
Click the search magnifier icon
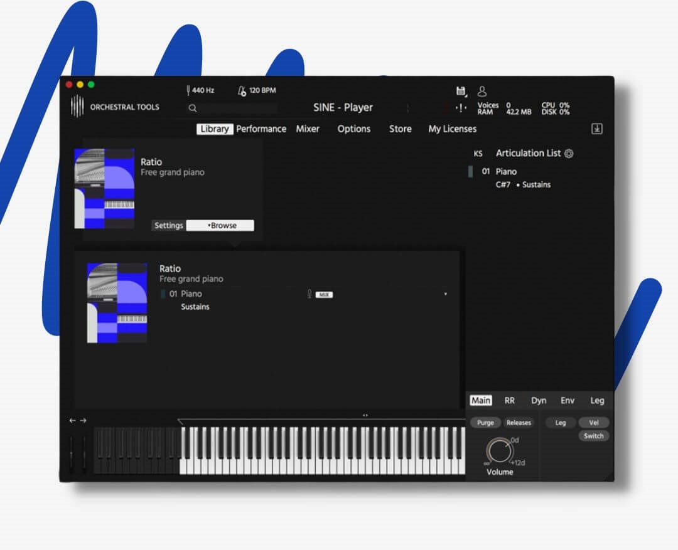tap(193, 108)
